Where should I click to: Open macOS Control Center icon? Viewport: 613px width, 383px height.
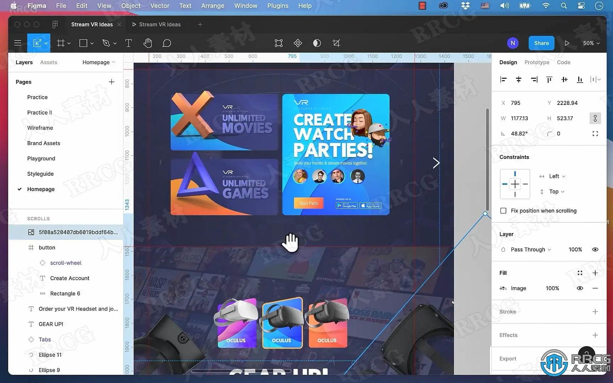581,6
